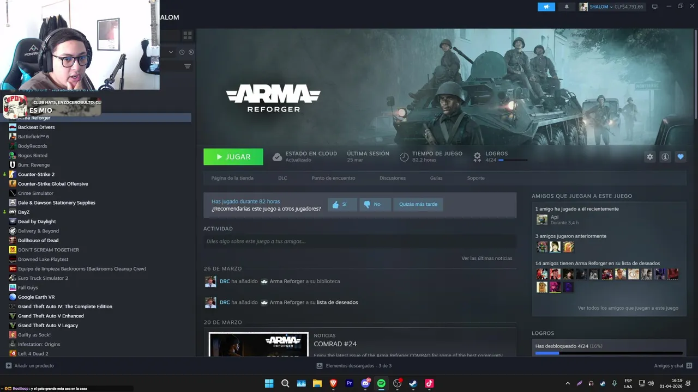
Task: Click Quizás más tarde button
Action: (x=418, y=204)
